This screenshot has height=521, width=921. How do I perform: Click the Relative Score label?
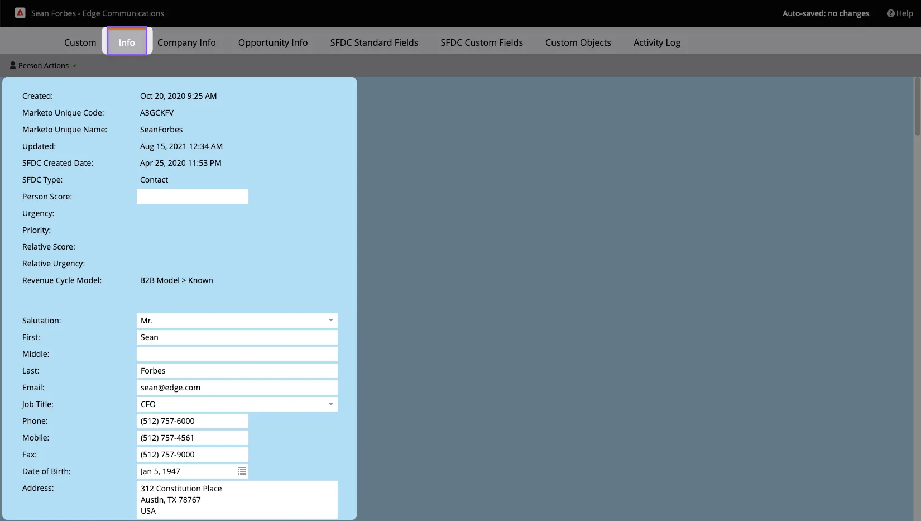49,247
